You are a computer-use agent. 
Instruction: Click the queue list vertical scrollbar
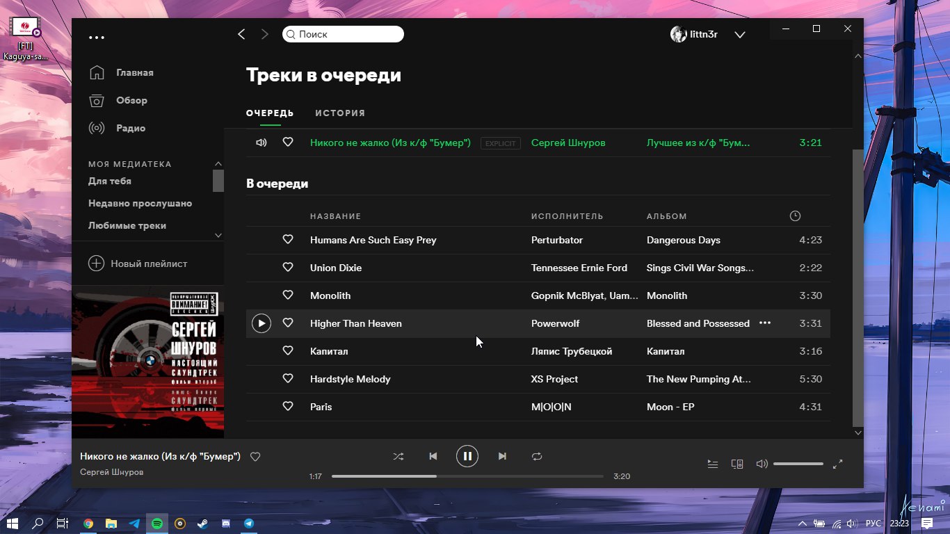click(858, 286)
